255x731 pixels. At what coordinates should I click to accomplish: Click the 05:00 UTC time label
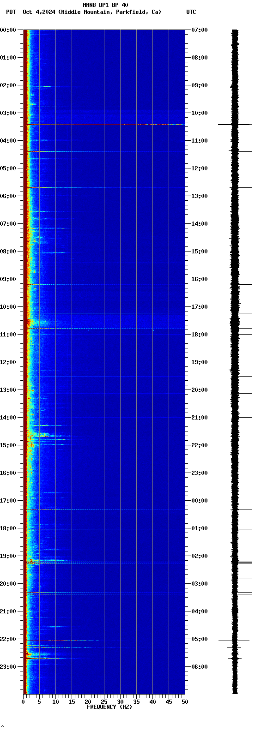tap(200, 639)
